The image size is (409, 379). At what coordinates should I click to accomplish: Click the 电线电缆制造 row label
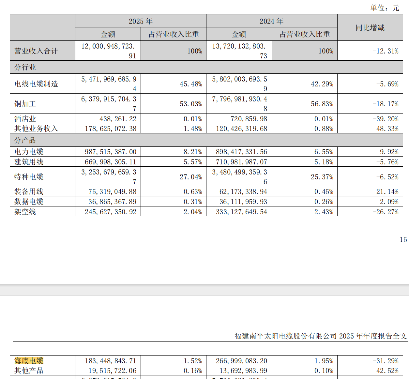pos(36,84)
